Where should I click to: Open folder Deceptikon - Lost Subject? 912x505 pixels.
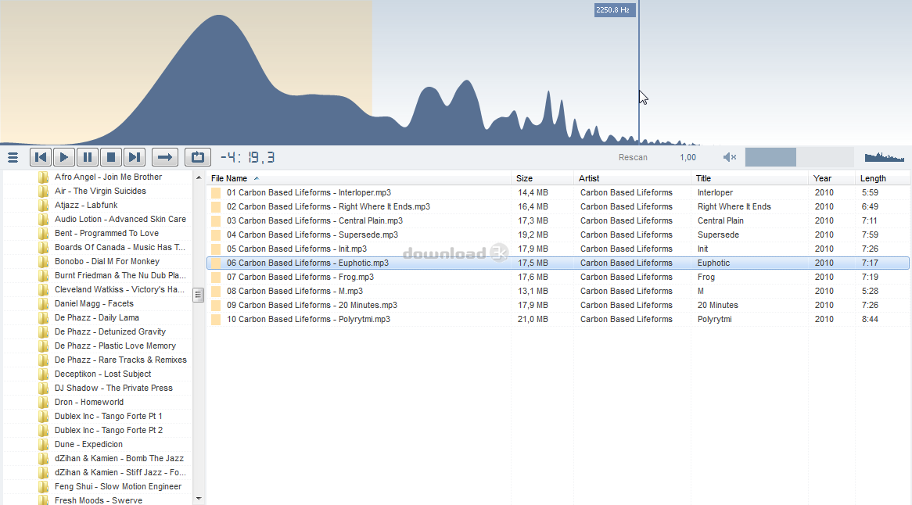pyautogui.click(x=103, y=374)
